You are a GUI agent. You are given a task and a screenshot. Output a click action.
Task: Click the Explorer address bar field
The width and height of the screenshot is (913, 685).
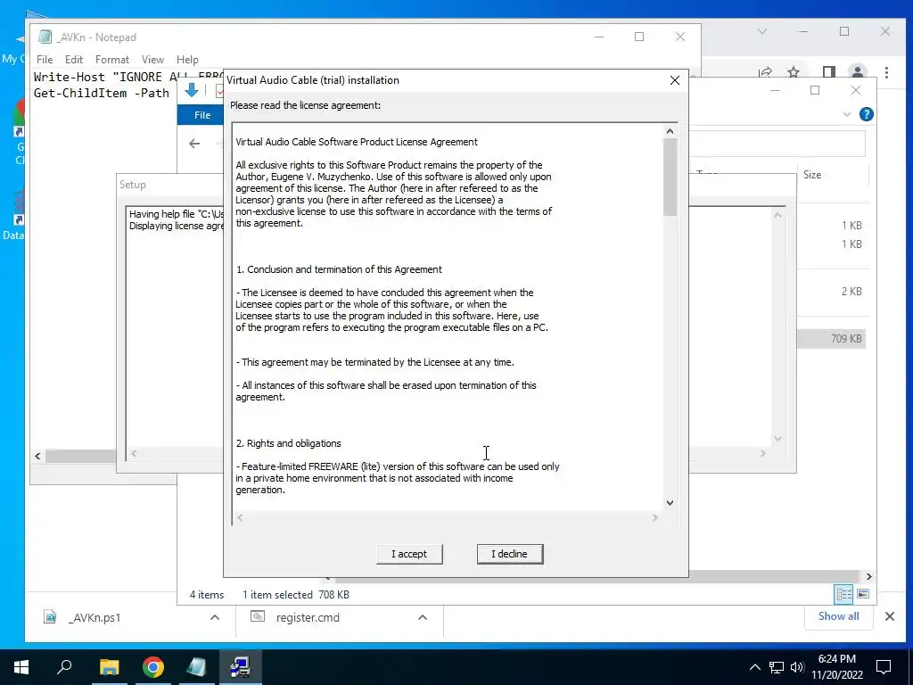click(777, 144)
